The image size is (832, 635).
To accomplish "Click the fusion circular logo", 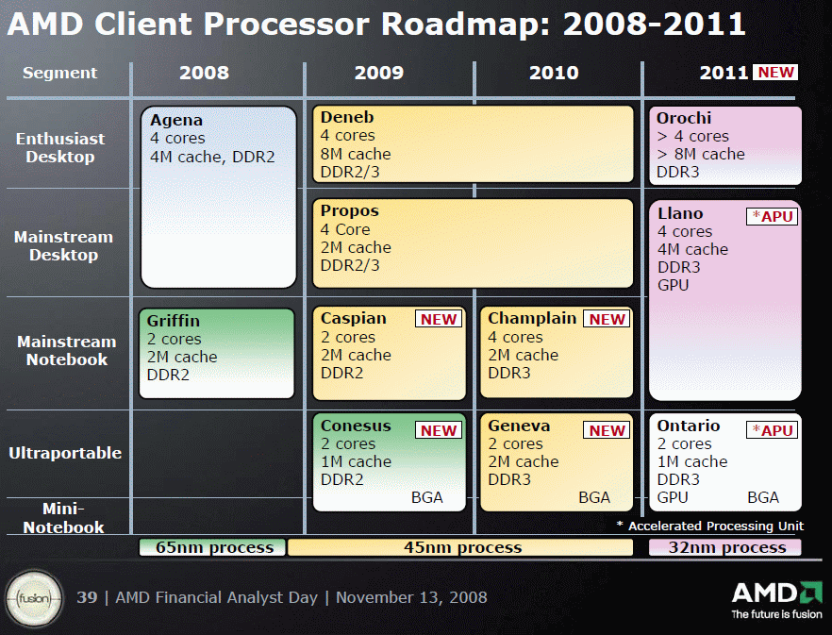I will point(35,598).
